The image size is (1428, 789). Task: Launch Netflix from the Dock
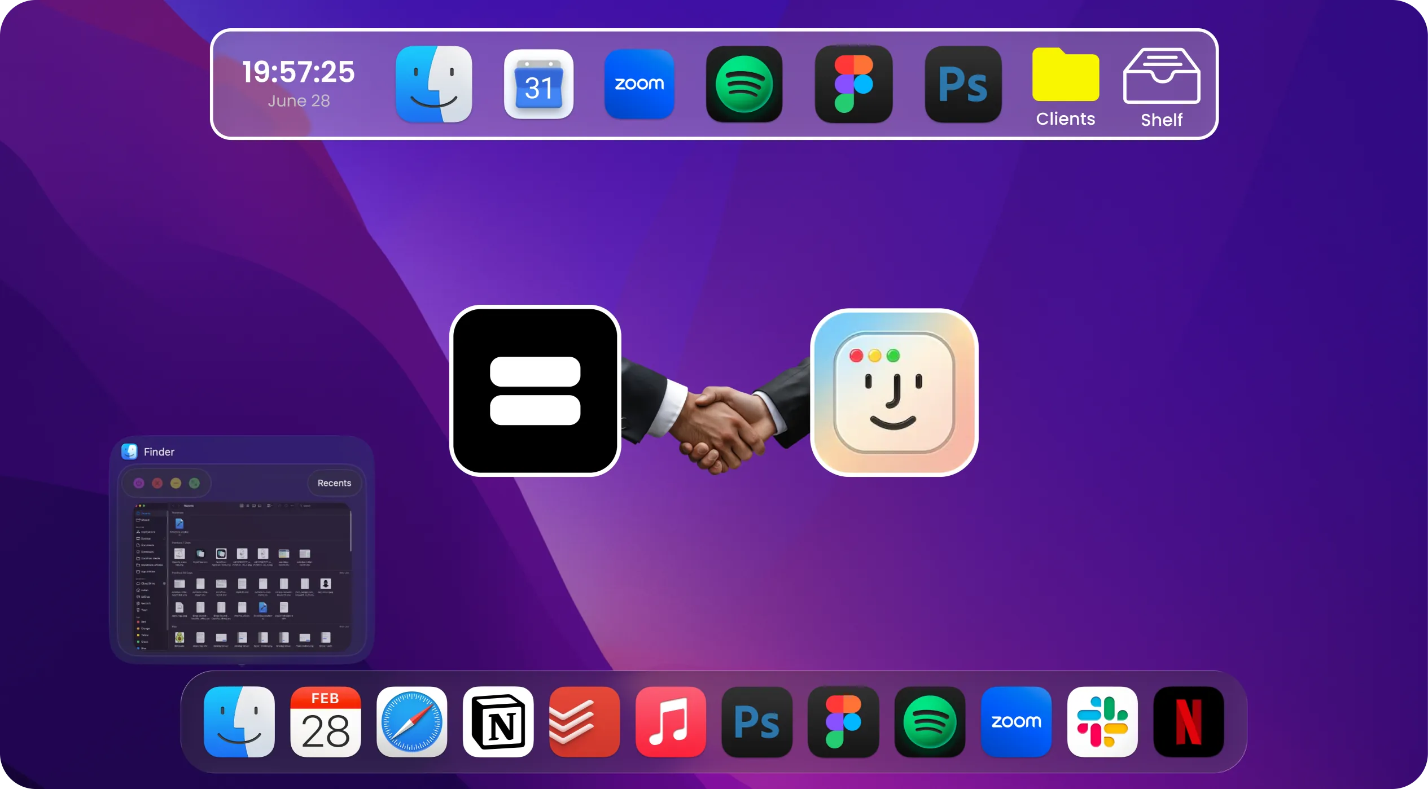tap(1189, 721)
